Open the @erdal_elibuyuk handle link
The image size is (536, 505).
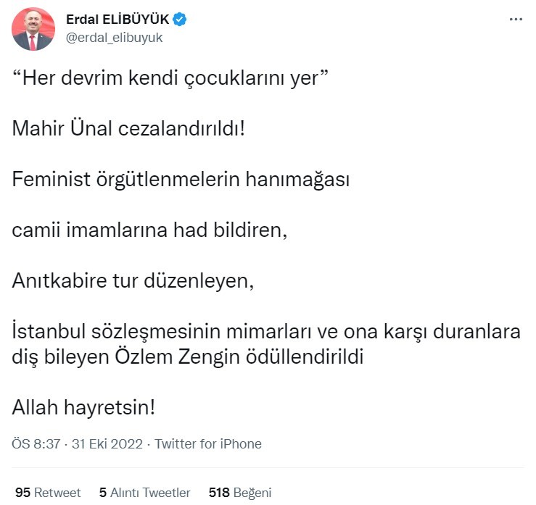coord(114,38)
